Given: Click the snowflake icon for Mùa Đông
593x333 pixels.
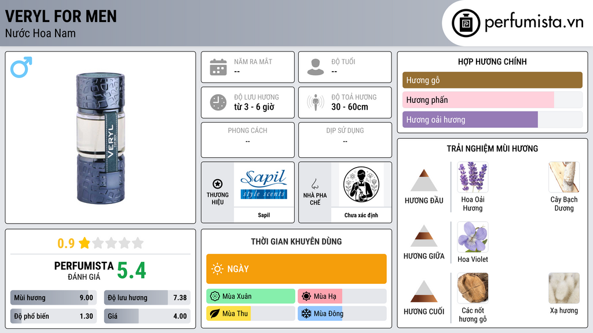Looking at the screenshot, I should click(x=306, y=313).
